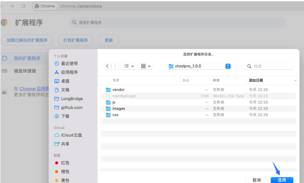Focus the 搜索扩展程序 search box
The height and width of the screenshot is (183, 304).
tap(177, 22)
